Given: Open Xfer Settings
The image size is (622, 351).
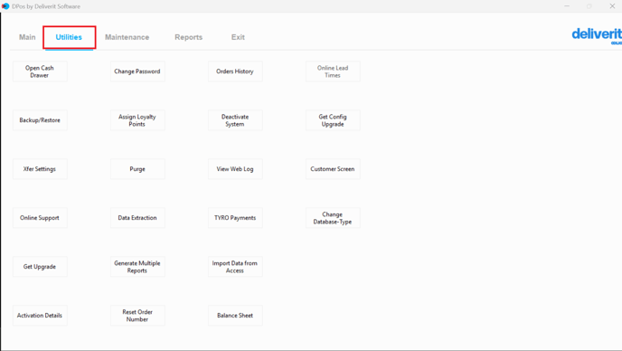Looking at the screenshot, I should tap(40, 169).
